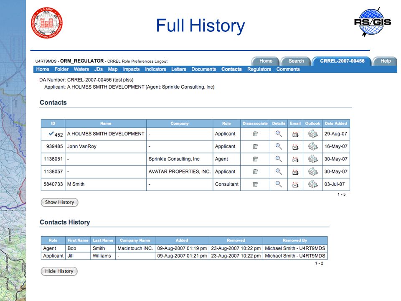Sort contacts by Name column header
This screenshot has width=401, height=301.
tap(106, 123)
